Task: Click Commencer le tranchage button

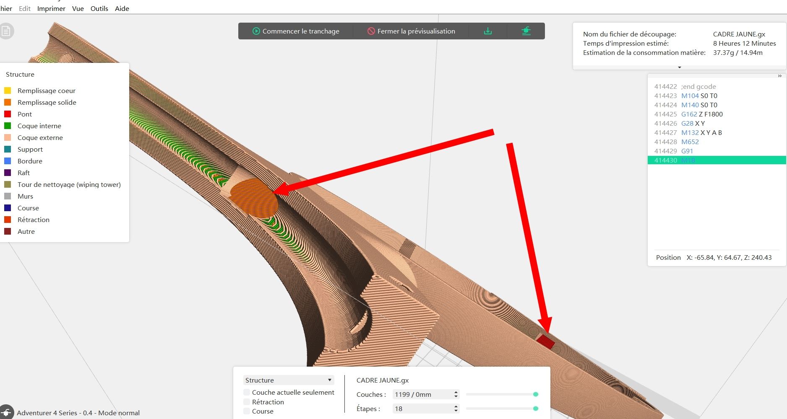Action: point(296,31)
